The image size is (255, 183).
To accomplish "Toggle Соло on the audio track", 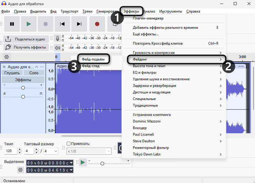I will [x=34, y=73].
